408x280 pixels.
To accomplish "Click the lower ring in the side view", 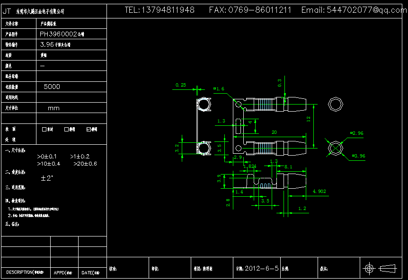I will (x=204, y=149).
